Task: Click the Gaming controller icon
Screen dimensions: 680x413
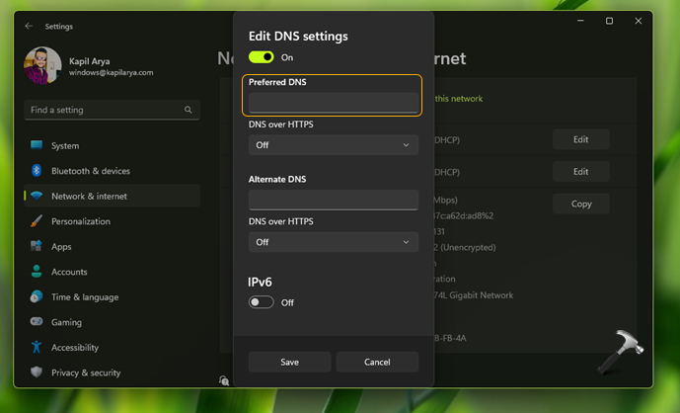Action: click(x=37, y=322)
